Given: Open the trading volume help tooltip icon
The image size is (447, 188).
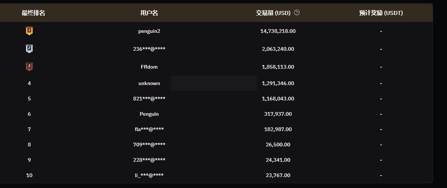Looking at the screenshot, I should click(x=297, y=13).
